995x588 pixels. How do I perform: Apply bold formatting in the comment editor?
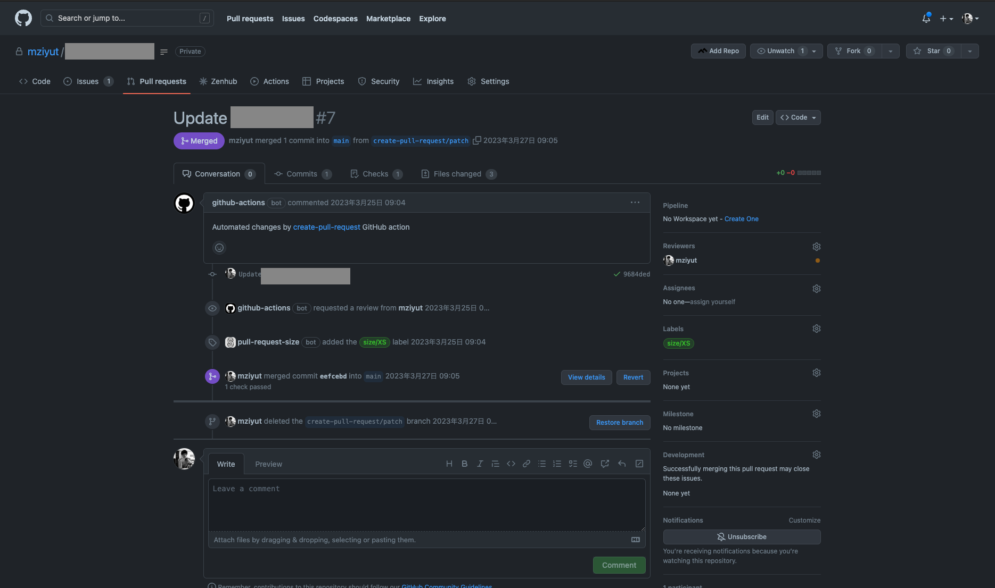point(464,464)
